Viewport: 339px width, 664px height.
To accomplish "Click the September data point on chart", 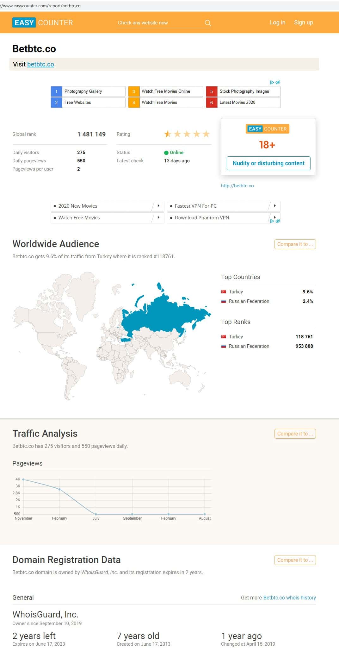I will click(x=132, y=514).
